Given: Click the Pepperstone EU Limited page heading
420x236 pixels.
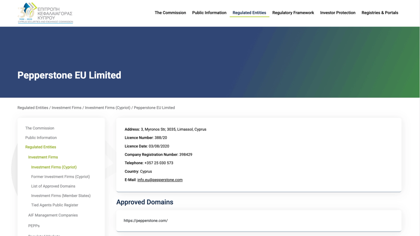Looking at the screenshot, I should click(x=69, y=75).
